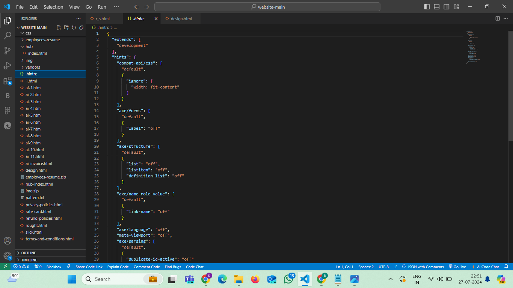This screenshot has width=513, height=288.
Task: Click Explain Code in status bar
Action: (x=118, y=267)
